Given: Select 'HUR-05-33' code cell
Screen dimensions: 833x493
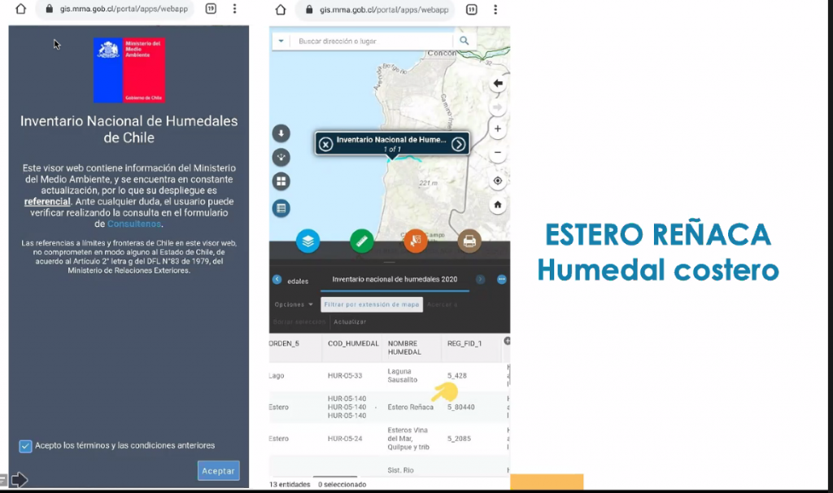Looking at the screenshot, I should click(x=345, y=376).
